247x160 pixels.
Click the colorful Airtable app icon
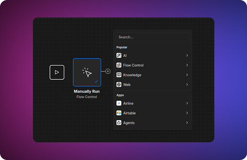click(x=119, y=113)
